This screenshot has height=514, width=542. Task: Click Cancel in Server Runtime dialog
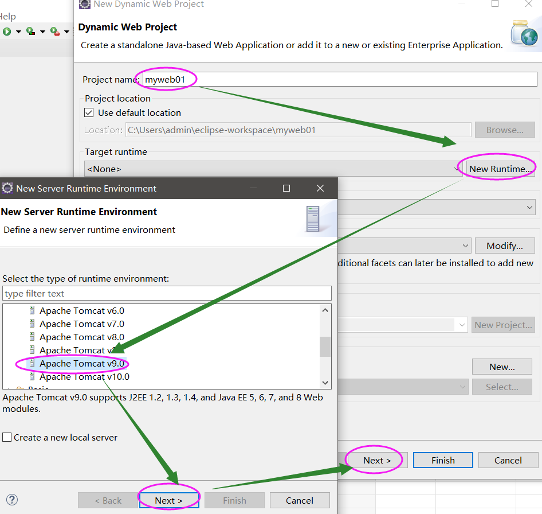point(299,500)
